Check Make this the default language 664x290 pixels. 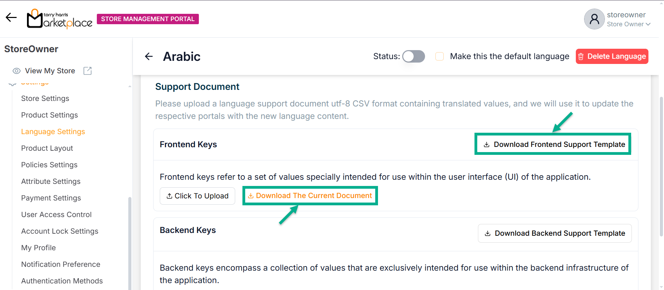click(440, 56)
